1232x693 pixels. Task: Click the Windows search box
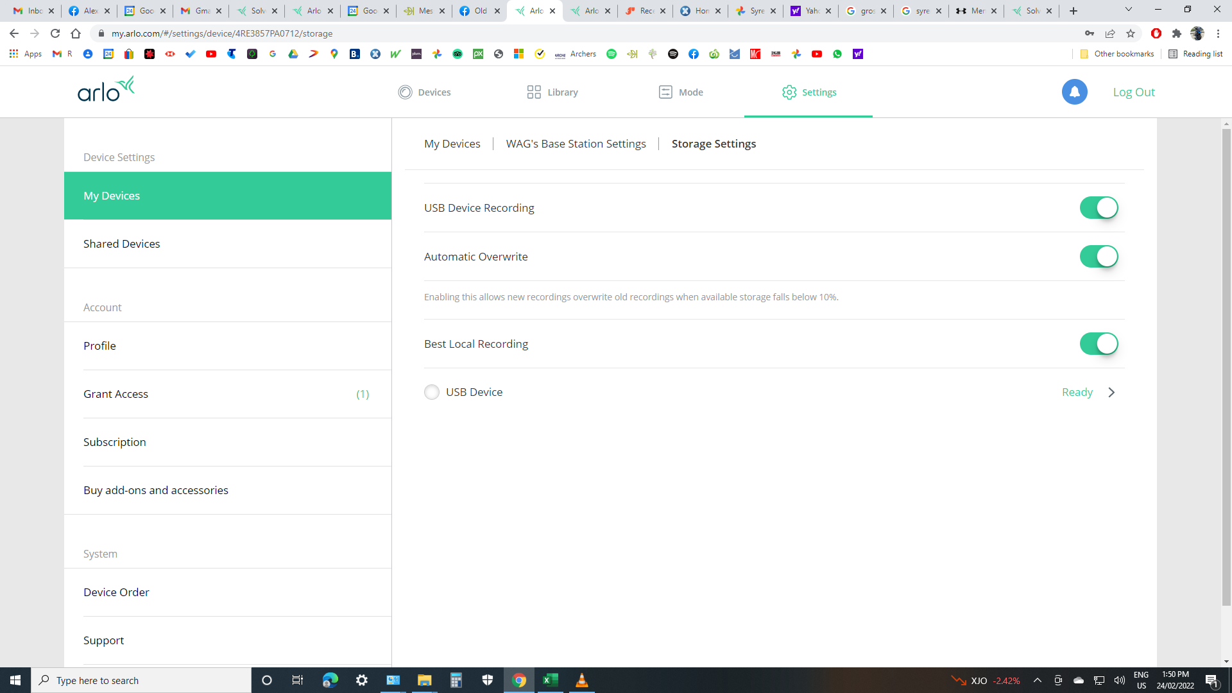tap(141, 680)
